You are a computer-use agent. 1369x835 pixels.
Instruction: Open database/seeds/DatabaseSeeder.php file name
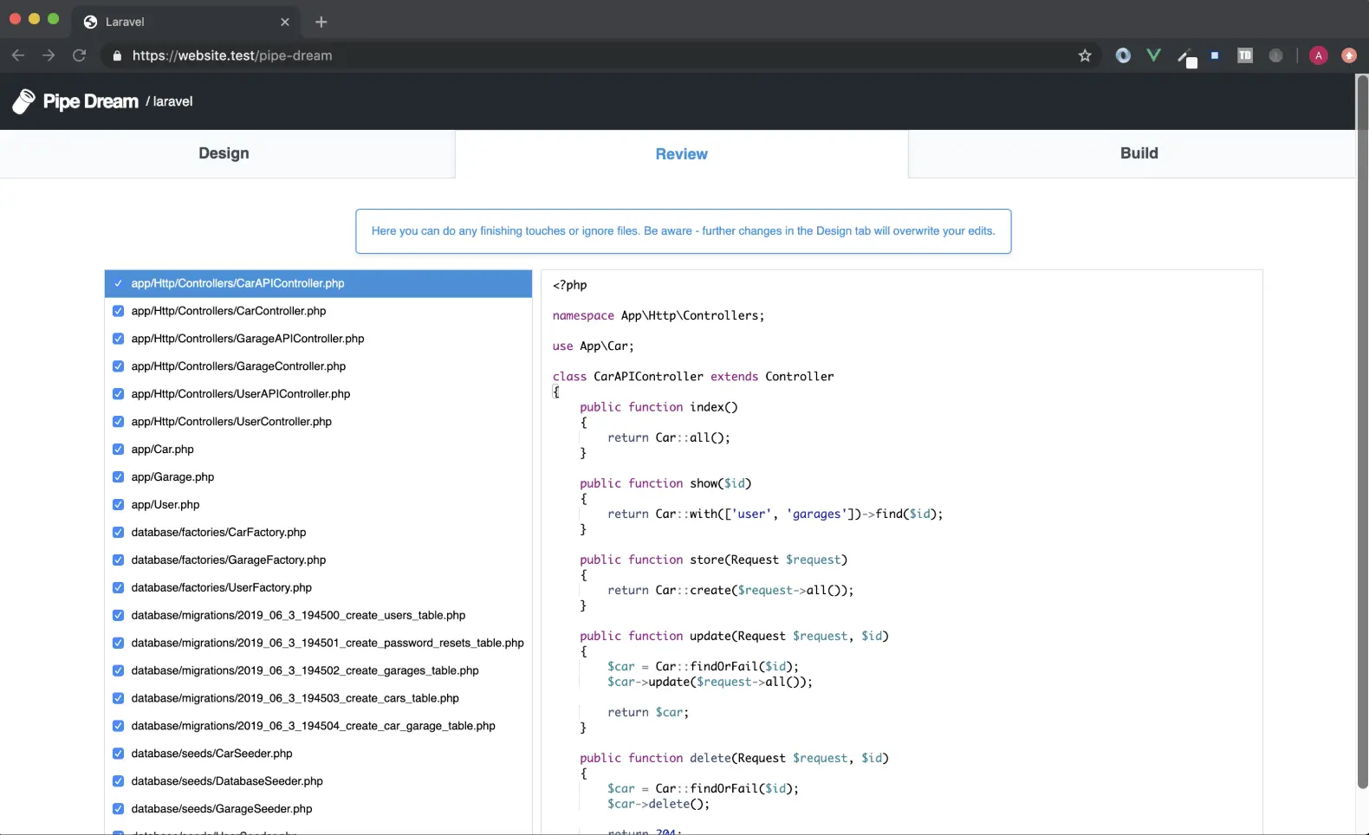227,781
